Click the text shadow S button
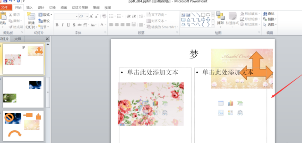 (74, 25)
